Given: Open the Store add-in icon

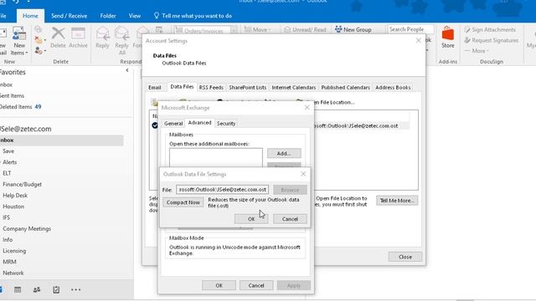Looking at the screenshot, I should [x=448, y=33].
